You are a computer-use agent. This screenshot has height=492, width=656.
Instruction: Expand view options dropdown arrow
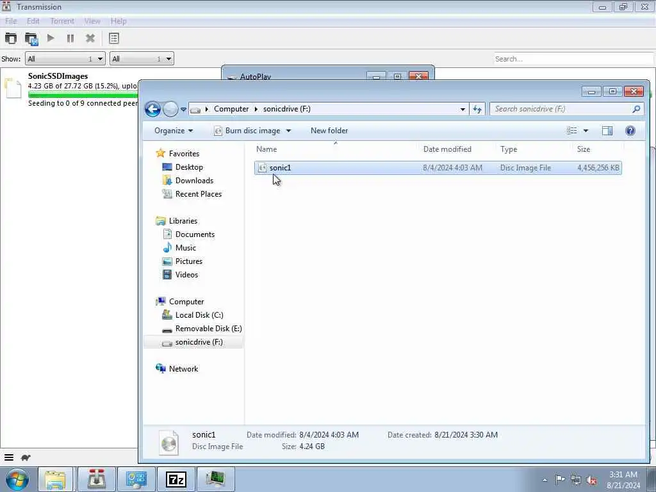coord(586,131)
